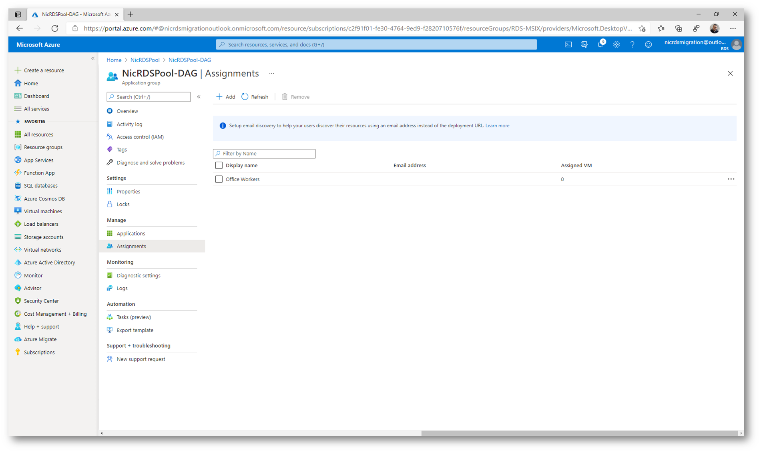Click Storage accounts in sidebar
Screen dimensions: 761x453
point(44,237)
